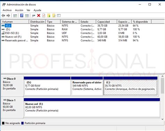Click the UDF file system cell
Screen dimensions: 165x131
pos(64,33)
